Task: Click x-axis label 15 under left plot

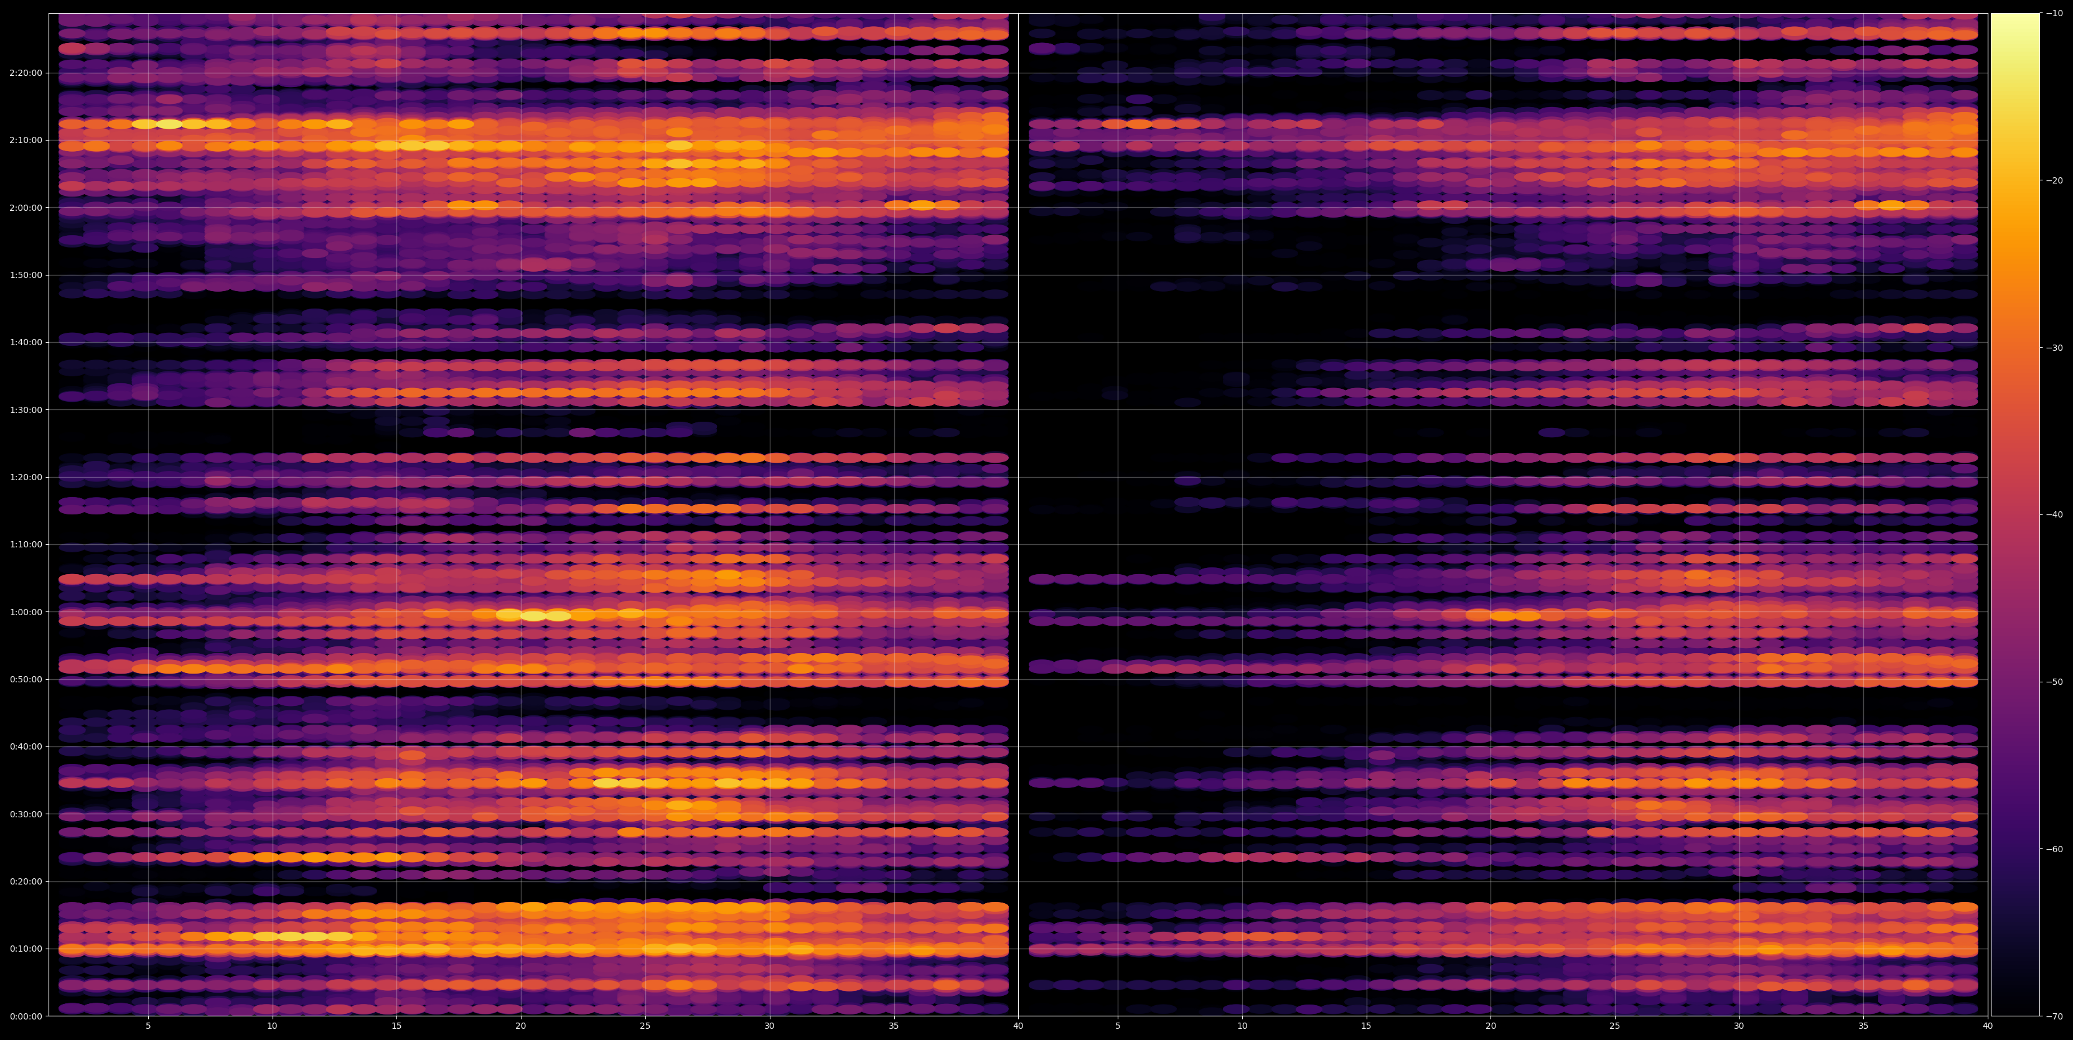Action: tap(396, 1026)
